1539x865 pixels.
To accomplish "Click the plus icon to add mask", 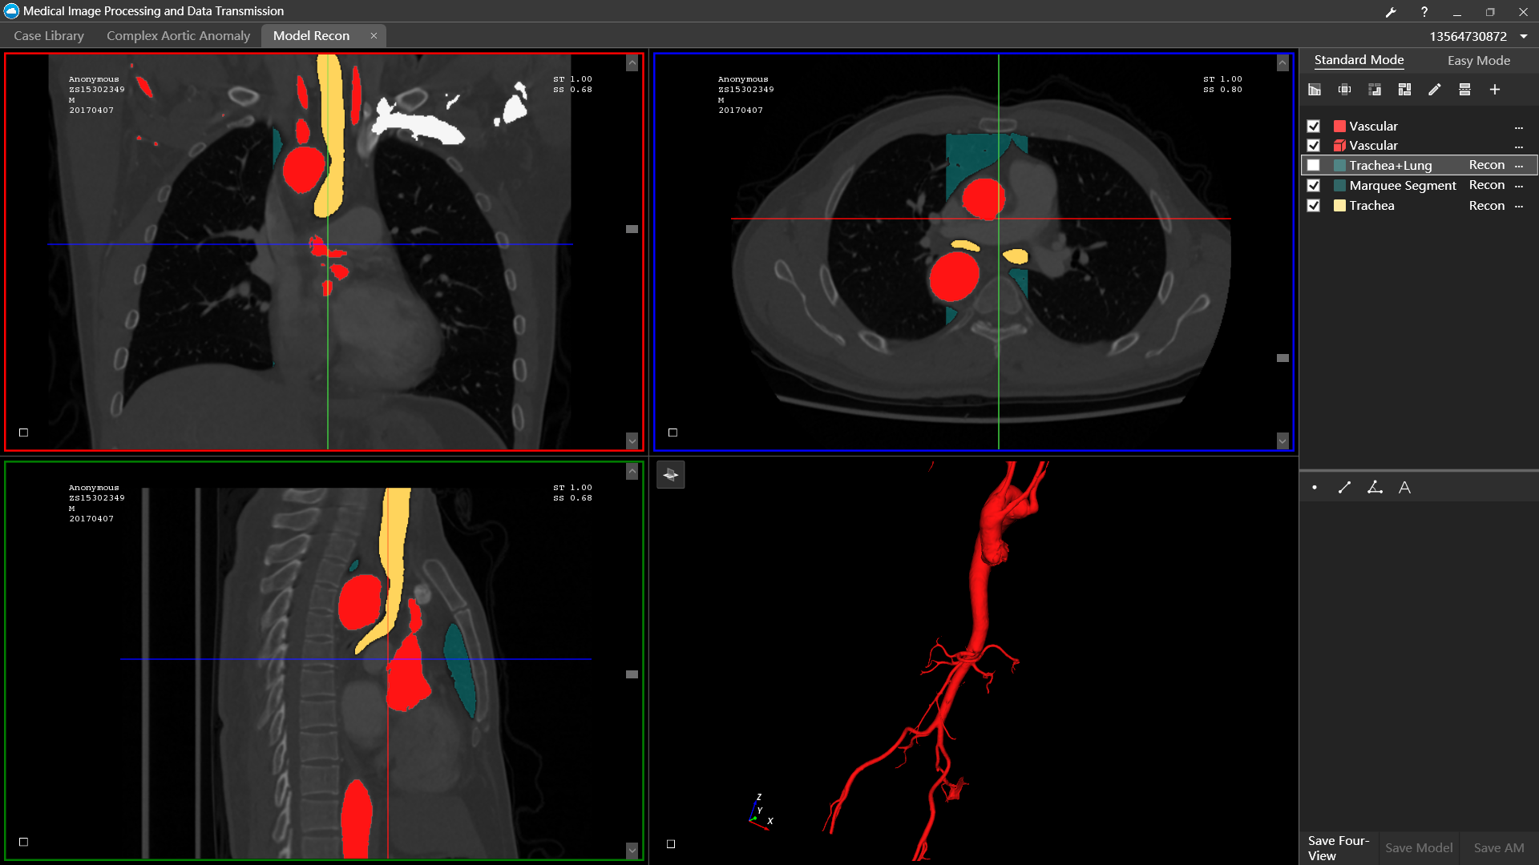I will pyautogui.click(x=1495, y=90).
